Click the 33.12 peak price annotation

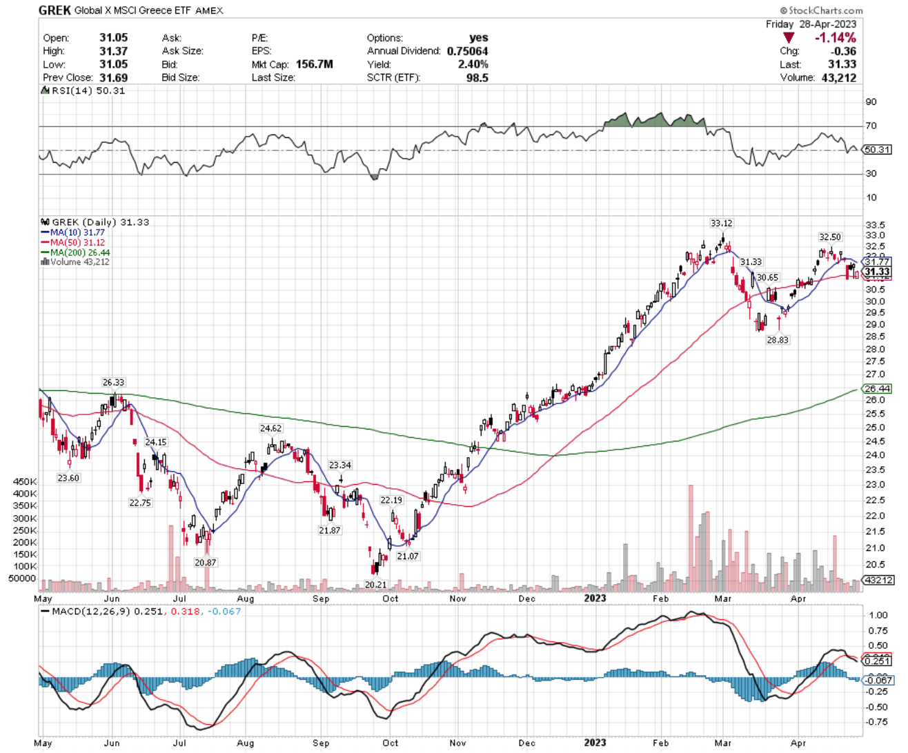pyautogui.click(x=722, y=223)
